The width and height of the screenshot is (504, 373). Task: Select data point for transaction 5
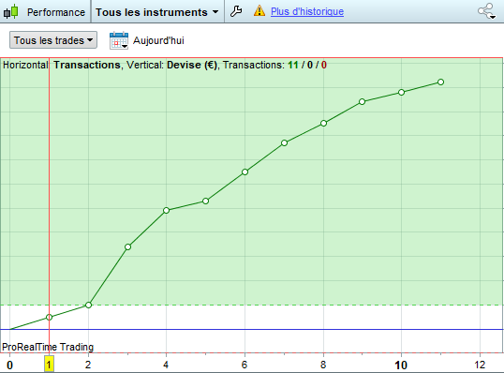(206, 201)
